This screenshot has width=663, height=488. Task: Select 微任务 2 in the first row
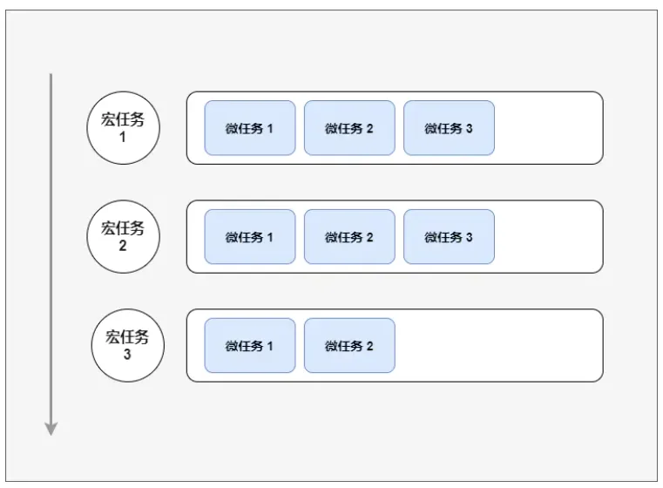pos(349,128)
